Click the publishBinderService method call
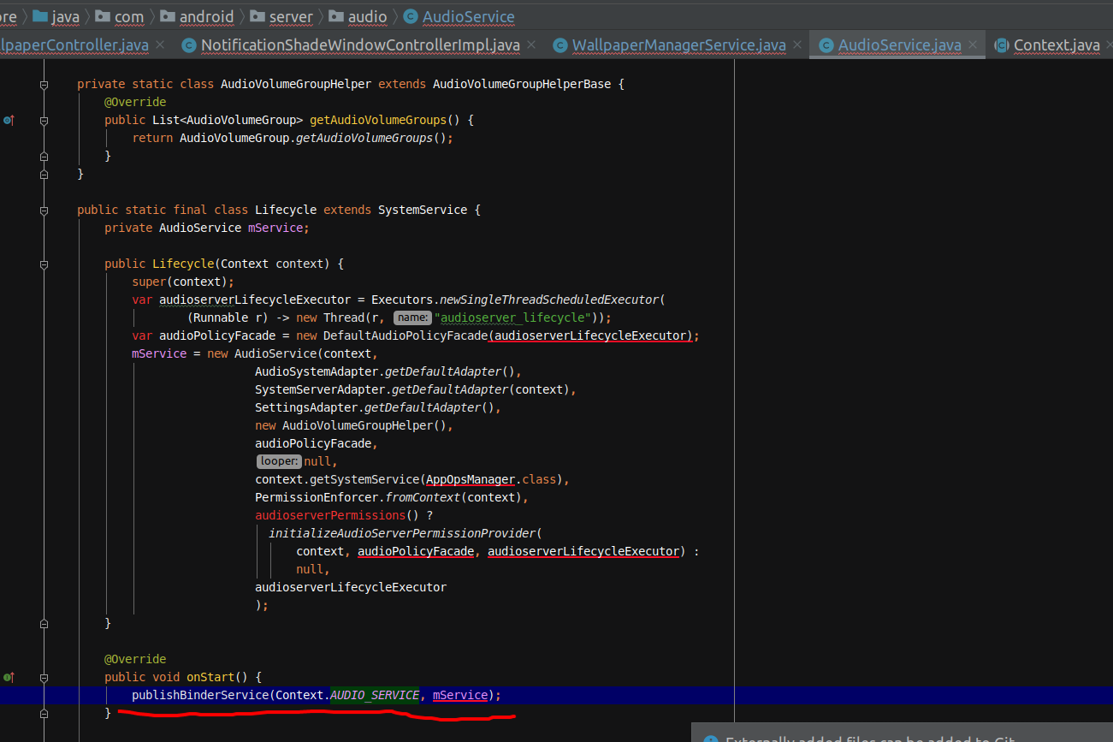The image size is (1113, 742). (x=200, y=695)
